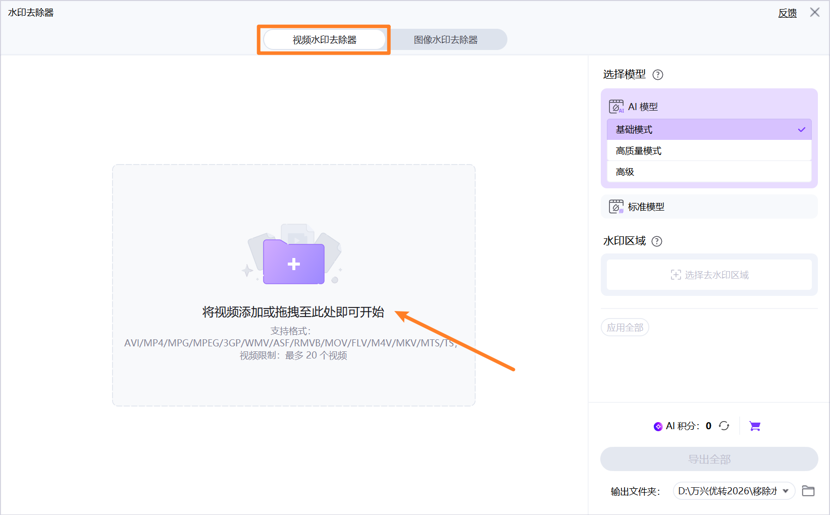The image size is (830, 515).
Task: Click the purple AI 积分 badge icon
Action: click(658, 426)
